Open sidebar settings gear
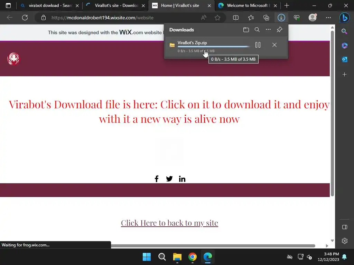Screen dimensions: 354x265 345,241
